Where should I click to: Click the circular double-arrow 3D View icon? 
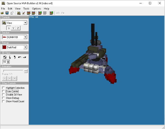pos(5,57)
